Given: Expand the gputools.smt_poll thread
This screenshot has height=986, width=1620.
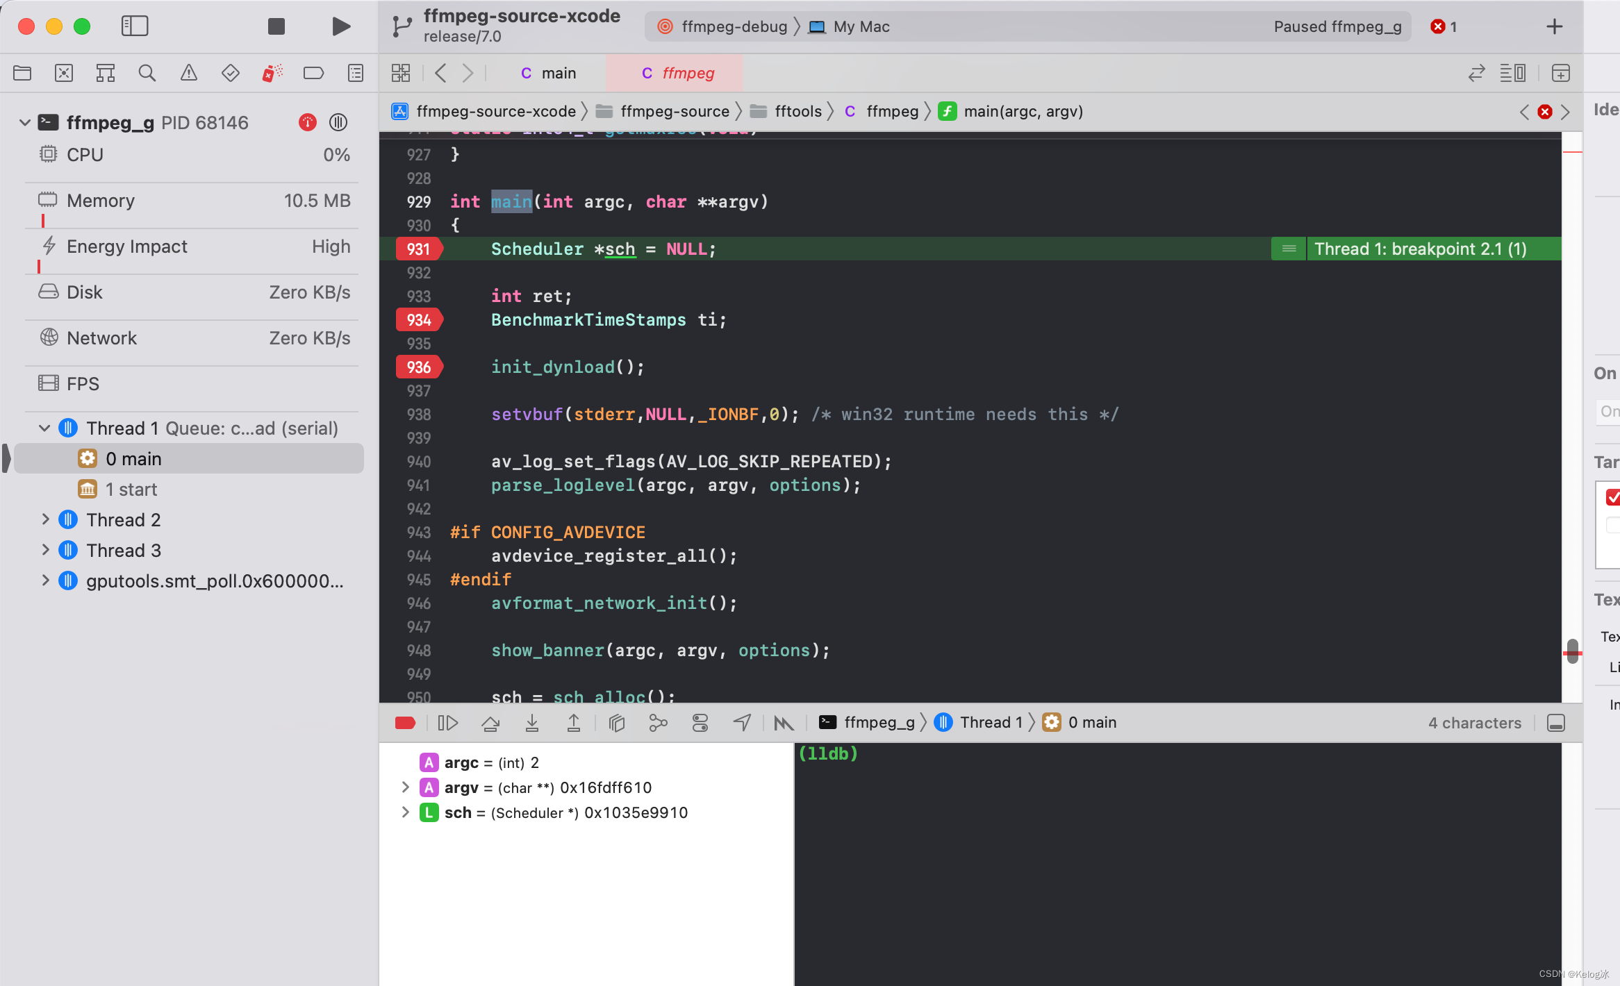Looking at the screenshot, I should [x=45, y=580].
